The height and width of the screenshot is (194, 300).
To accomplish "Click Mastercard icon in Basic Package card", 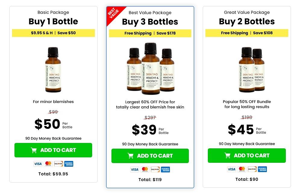I will (x=48, y=164).
